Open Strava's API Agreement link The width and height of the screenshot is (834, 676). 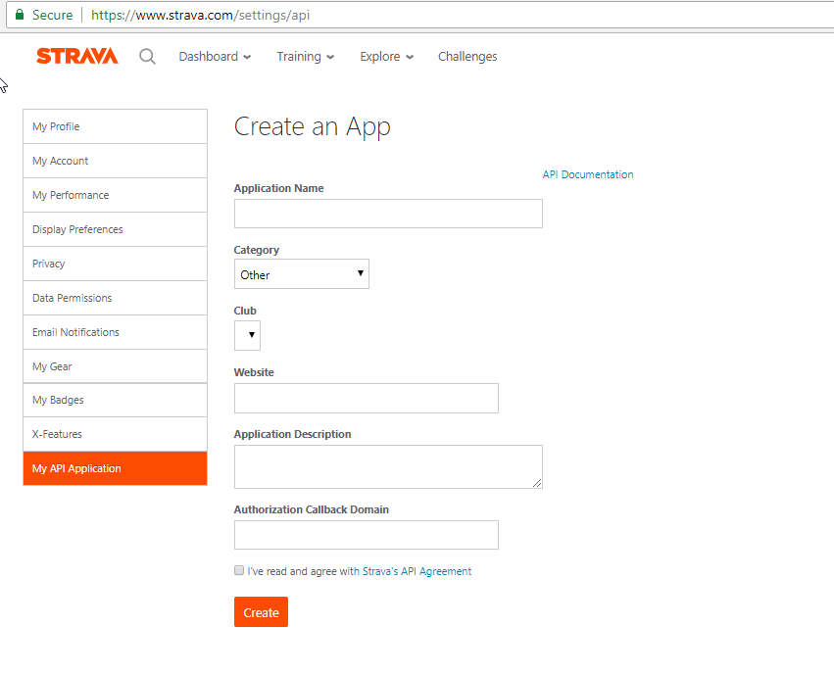pos(417,571)
